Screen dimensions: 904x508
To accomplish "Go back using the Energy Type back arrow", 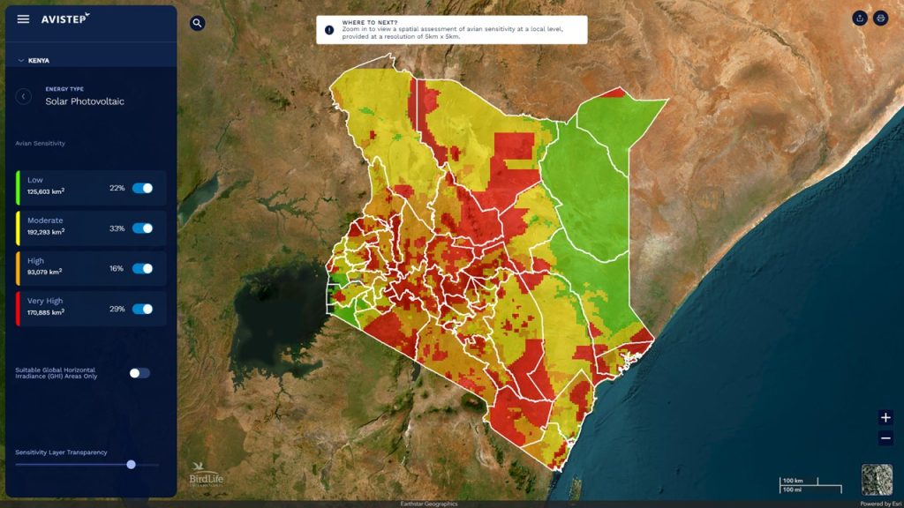I will (23, 95).
